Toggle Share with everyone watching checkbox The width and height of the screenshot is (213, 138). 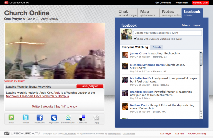135,39
